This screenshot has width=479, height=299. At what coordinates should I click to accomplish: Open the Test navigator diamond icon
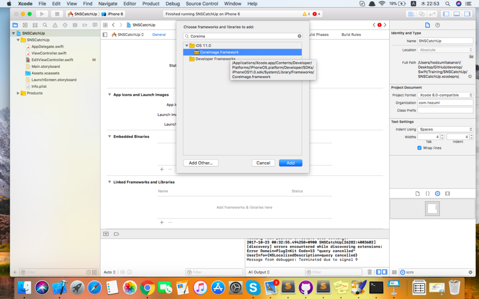click(65, 25)
